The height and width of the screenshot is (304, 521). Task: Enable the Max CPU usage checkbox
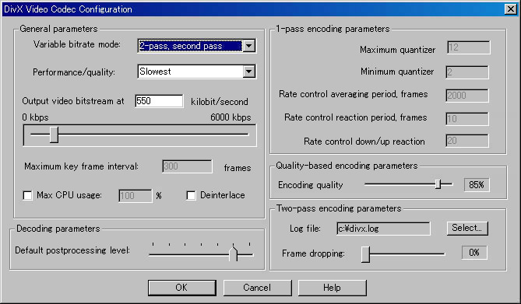27,195
